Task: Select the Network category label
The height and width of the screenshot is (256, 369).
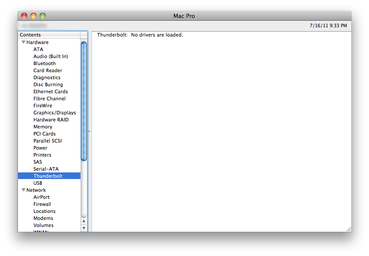Action: coord(36,190)
